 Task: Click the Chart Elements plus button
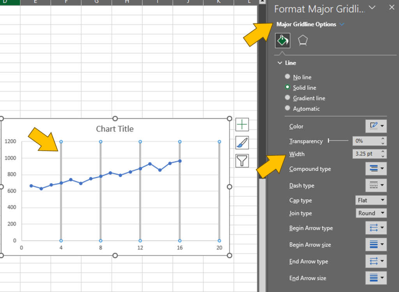(242, 125)
